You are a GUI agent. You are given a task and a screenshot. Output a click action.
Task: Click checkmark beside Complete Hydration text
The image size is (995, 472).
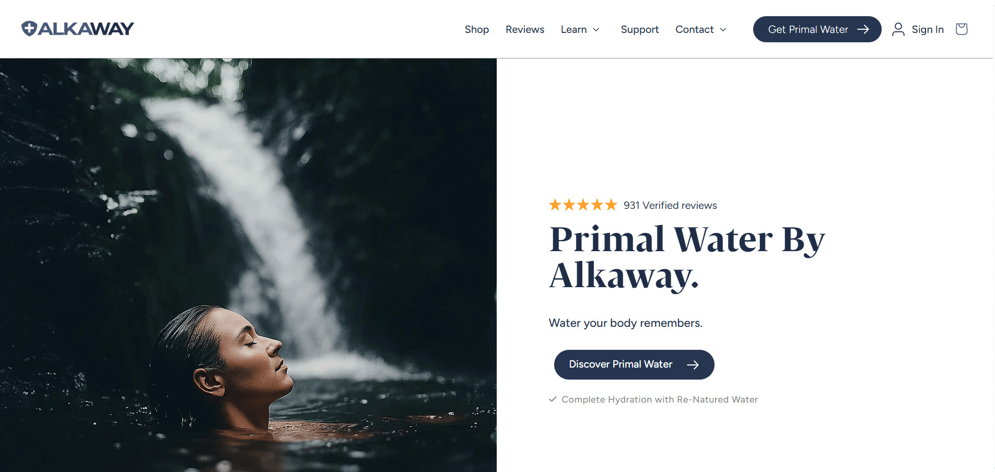[553, 399]
